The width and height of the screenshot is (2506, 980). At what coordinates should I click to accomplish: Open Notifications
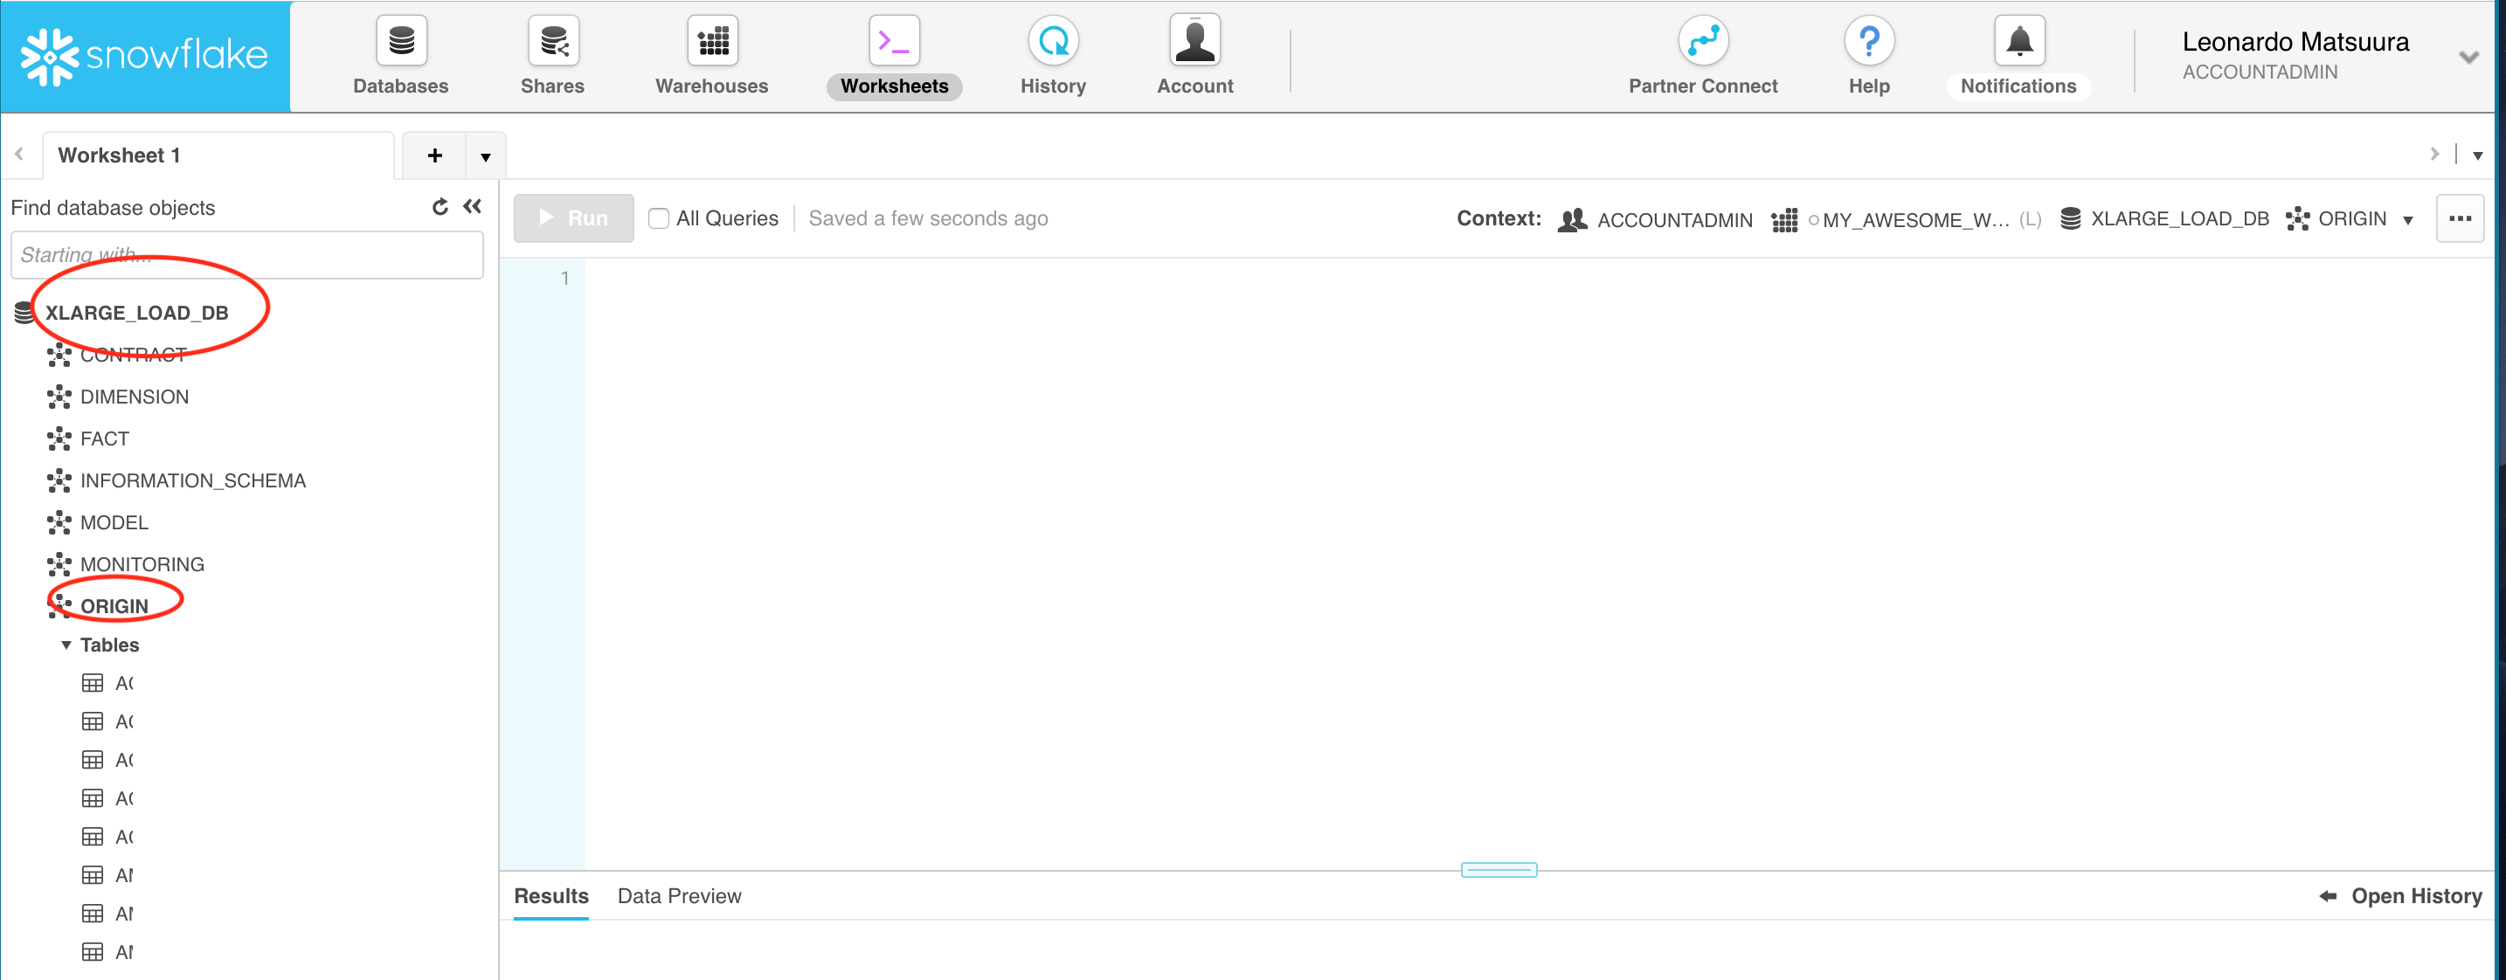(2018, 53)
